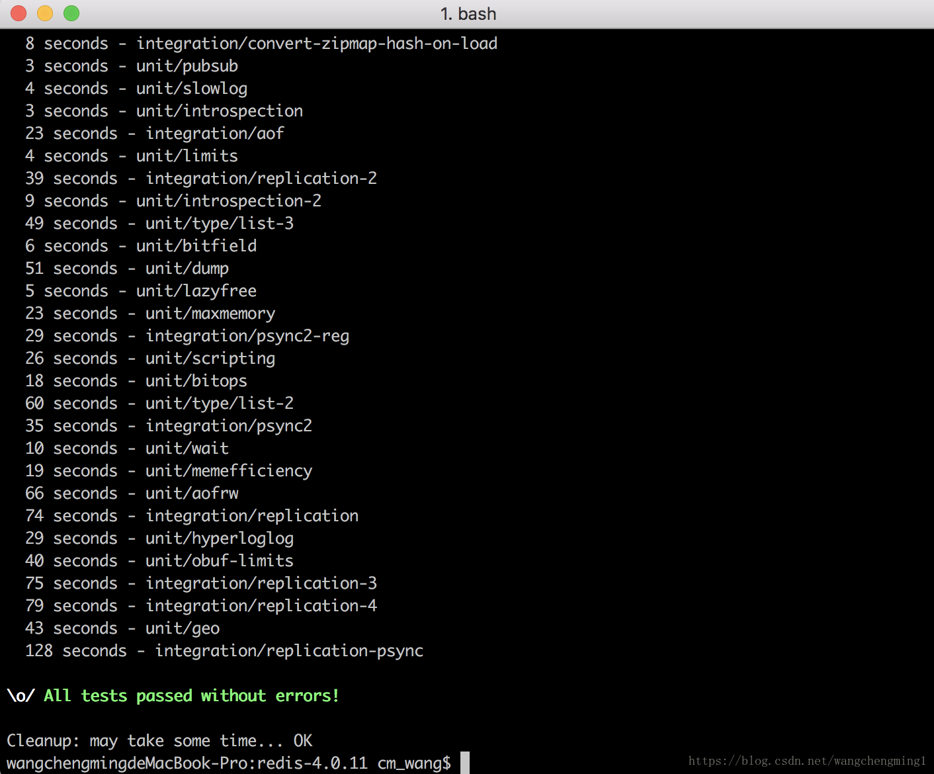Select the 'unit/type/list-3' line

[159, 224]
